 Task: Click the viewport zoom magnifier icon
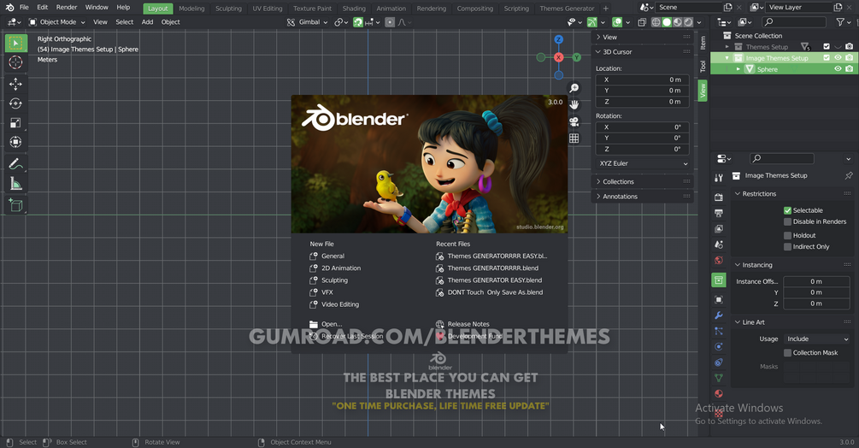click(x=574, y=88)
